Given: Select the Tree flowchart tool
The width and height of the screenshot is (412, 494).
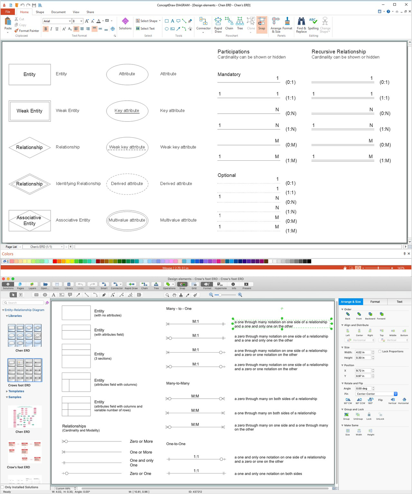Looking at the screenshot, I should click(240, 24).
